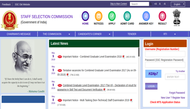Click the Feedback link
This screenshot has width=190, height=109.
pos(6,4)
